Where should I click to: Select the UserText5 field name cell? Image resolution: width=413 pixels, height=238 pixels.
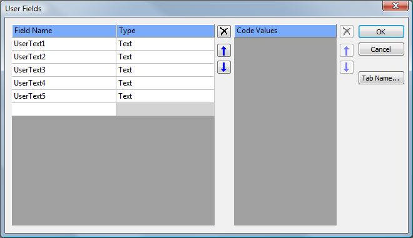64,96
